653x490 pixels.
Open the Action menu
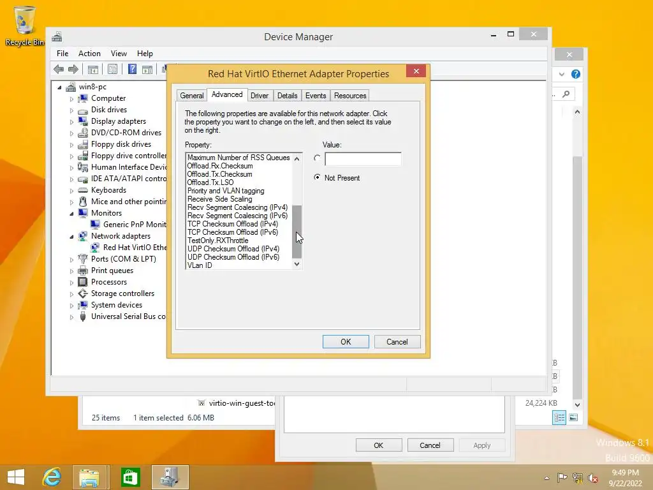tap(89, 54)
